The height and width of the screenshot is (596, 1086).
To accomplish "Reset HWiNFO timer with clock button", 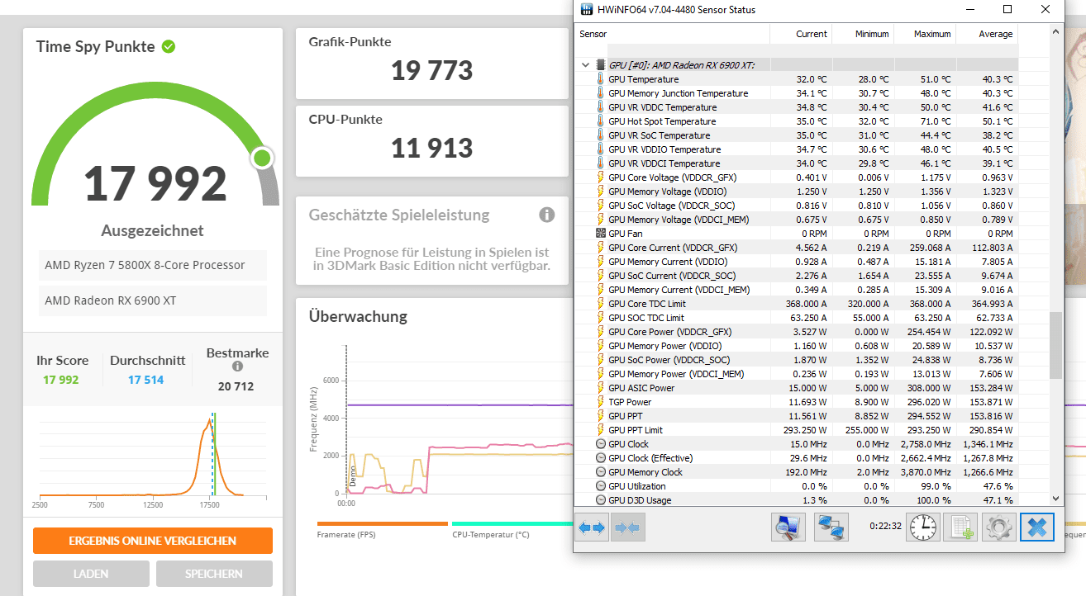I will click(923, 527).
